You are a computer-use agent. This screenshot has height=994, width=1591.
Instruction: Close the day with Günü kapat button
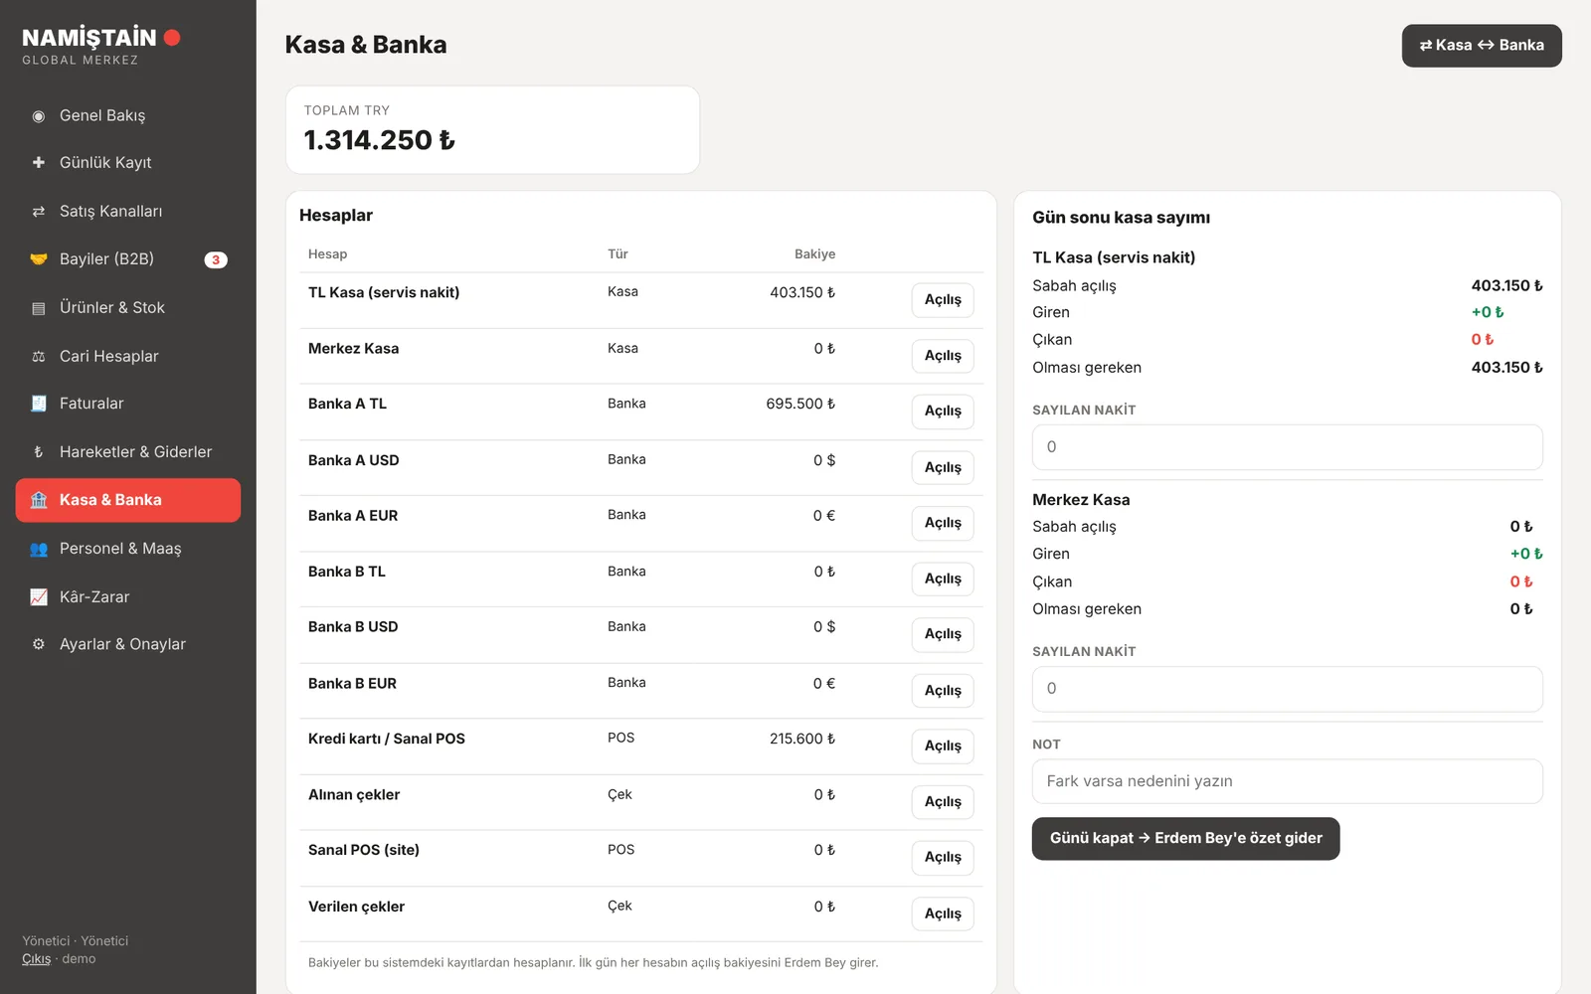click(x=1186, y=839)
